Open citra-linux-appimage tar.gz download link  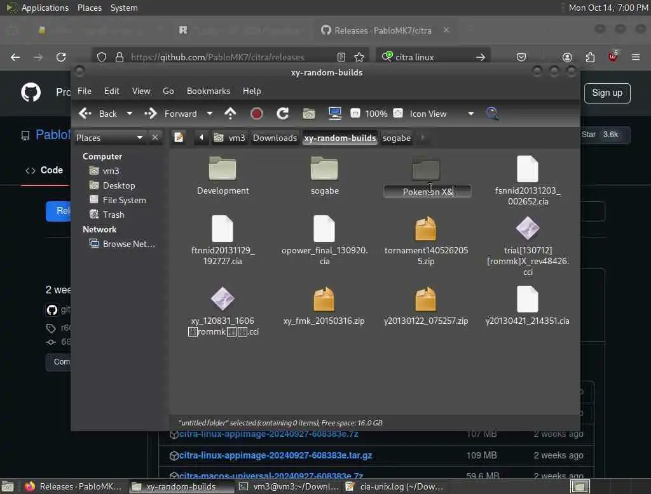coord(276,455)
